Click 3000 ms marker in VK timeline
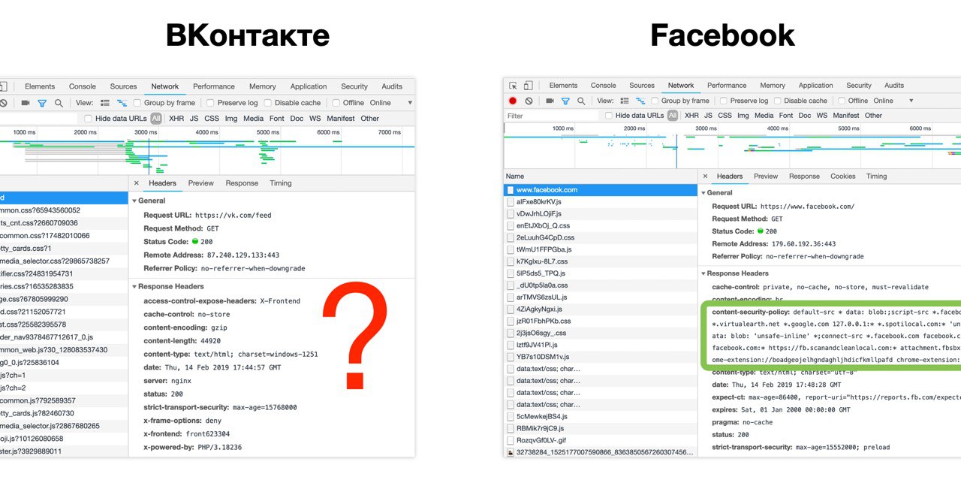This screenshot has height=492, width=961. (146, 132)
